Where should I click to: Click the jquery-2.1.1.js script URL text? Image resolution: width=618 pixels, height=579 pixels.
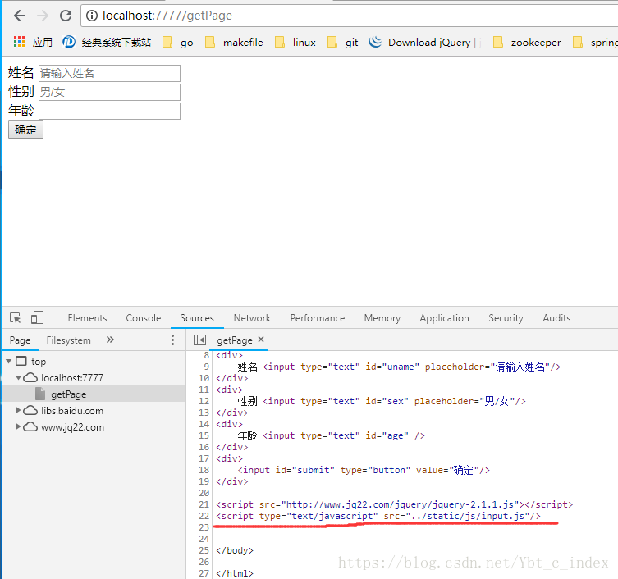click(x=402, y=504)
